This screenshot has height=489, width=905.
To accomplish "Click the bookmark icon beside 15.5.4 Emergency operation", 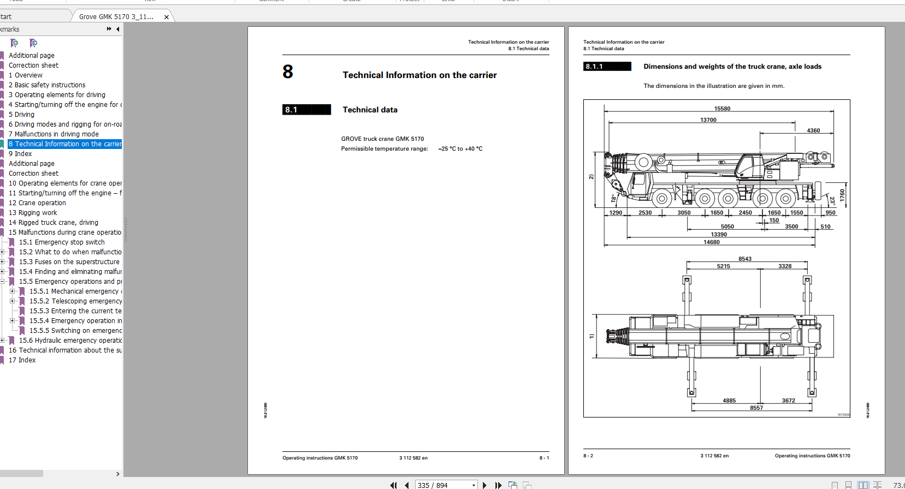I will [x=22, y=321].
